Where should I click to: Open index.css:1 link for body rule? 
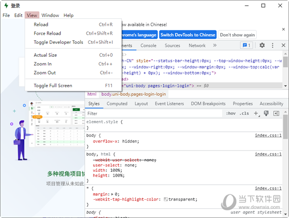[x=268, y=135]
